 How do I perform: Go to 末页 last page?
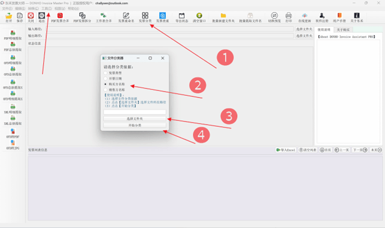pyautogui.click(x=376, y=150)
